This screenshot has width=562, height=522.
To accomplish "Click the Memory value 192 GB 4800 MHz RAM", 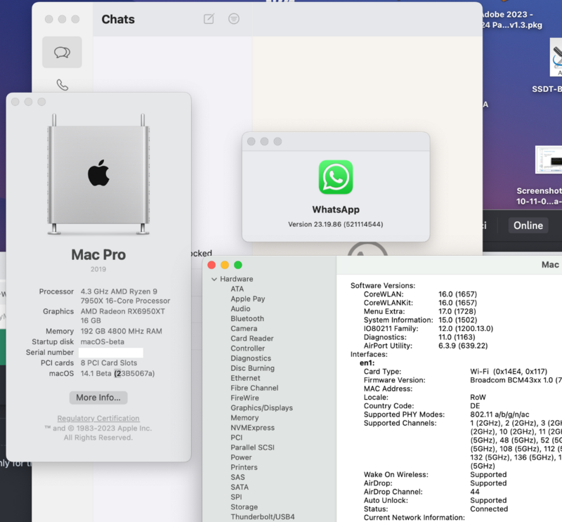I will pyautogui.click(x=121, y=332).
